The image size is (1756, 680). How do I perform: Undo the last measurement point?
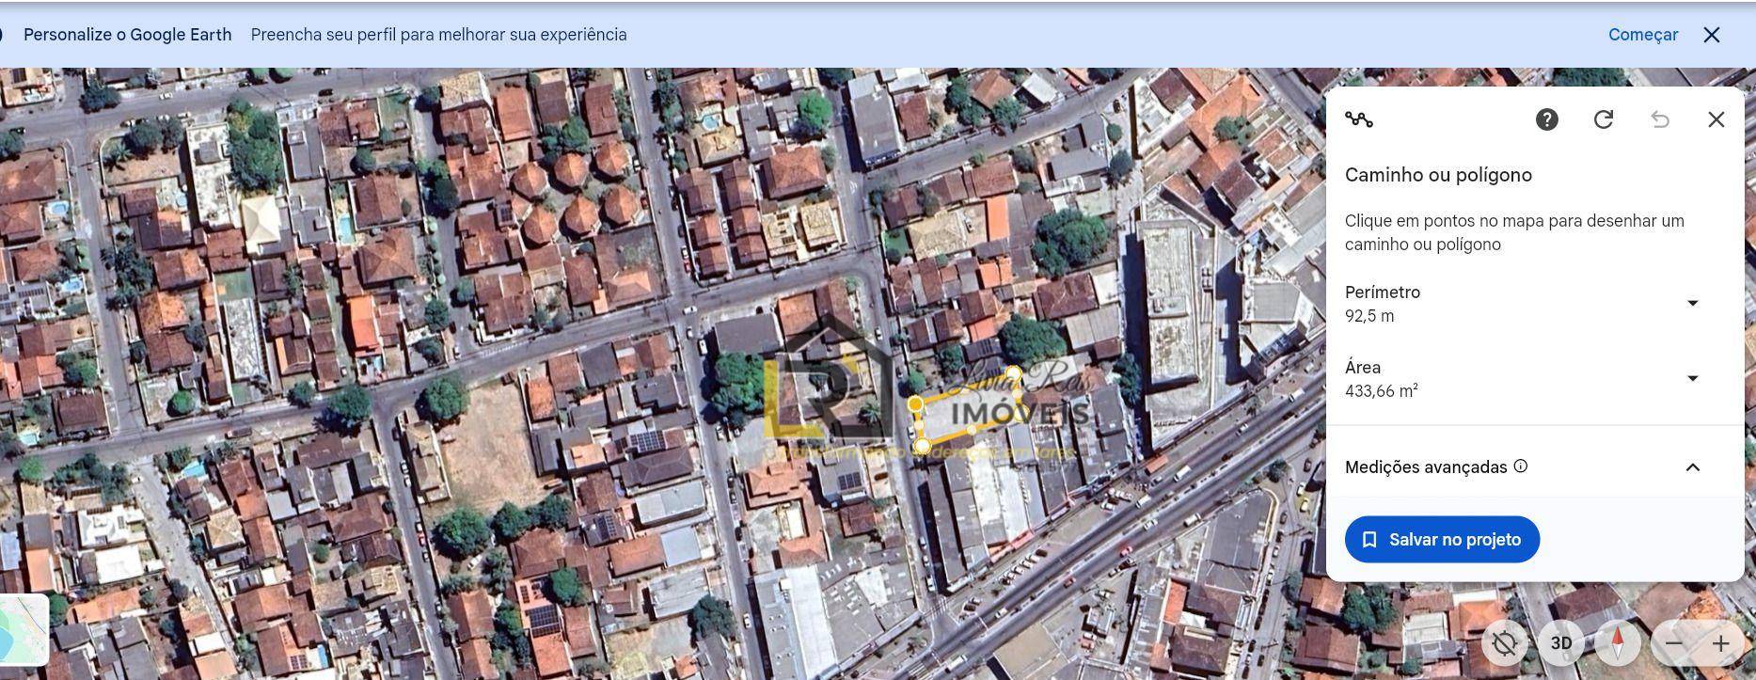click(x=1660, y=119)
